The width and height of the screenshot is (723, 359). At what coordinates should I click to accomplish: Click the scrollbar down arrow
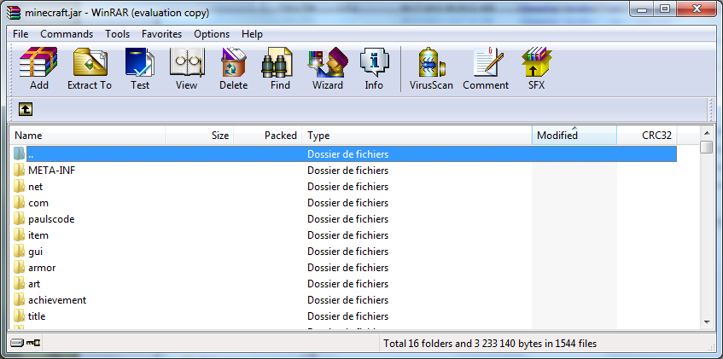coord(707,322)
